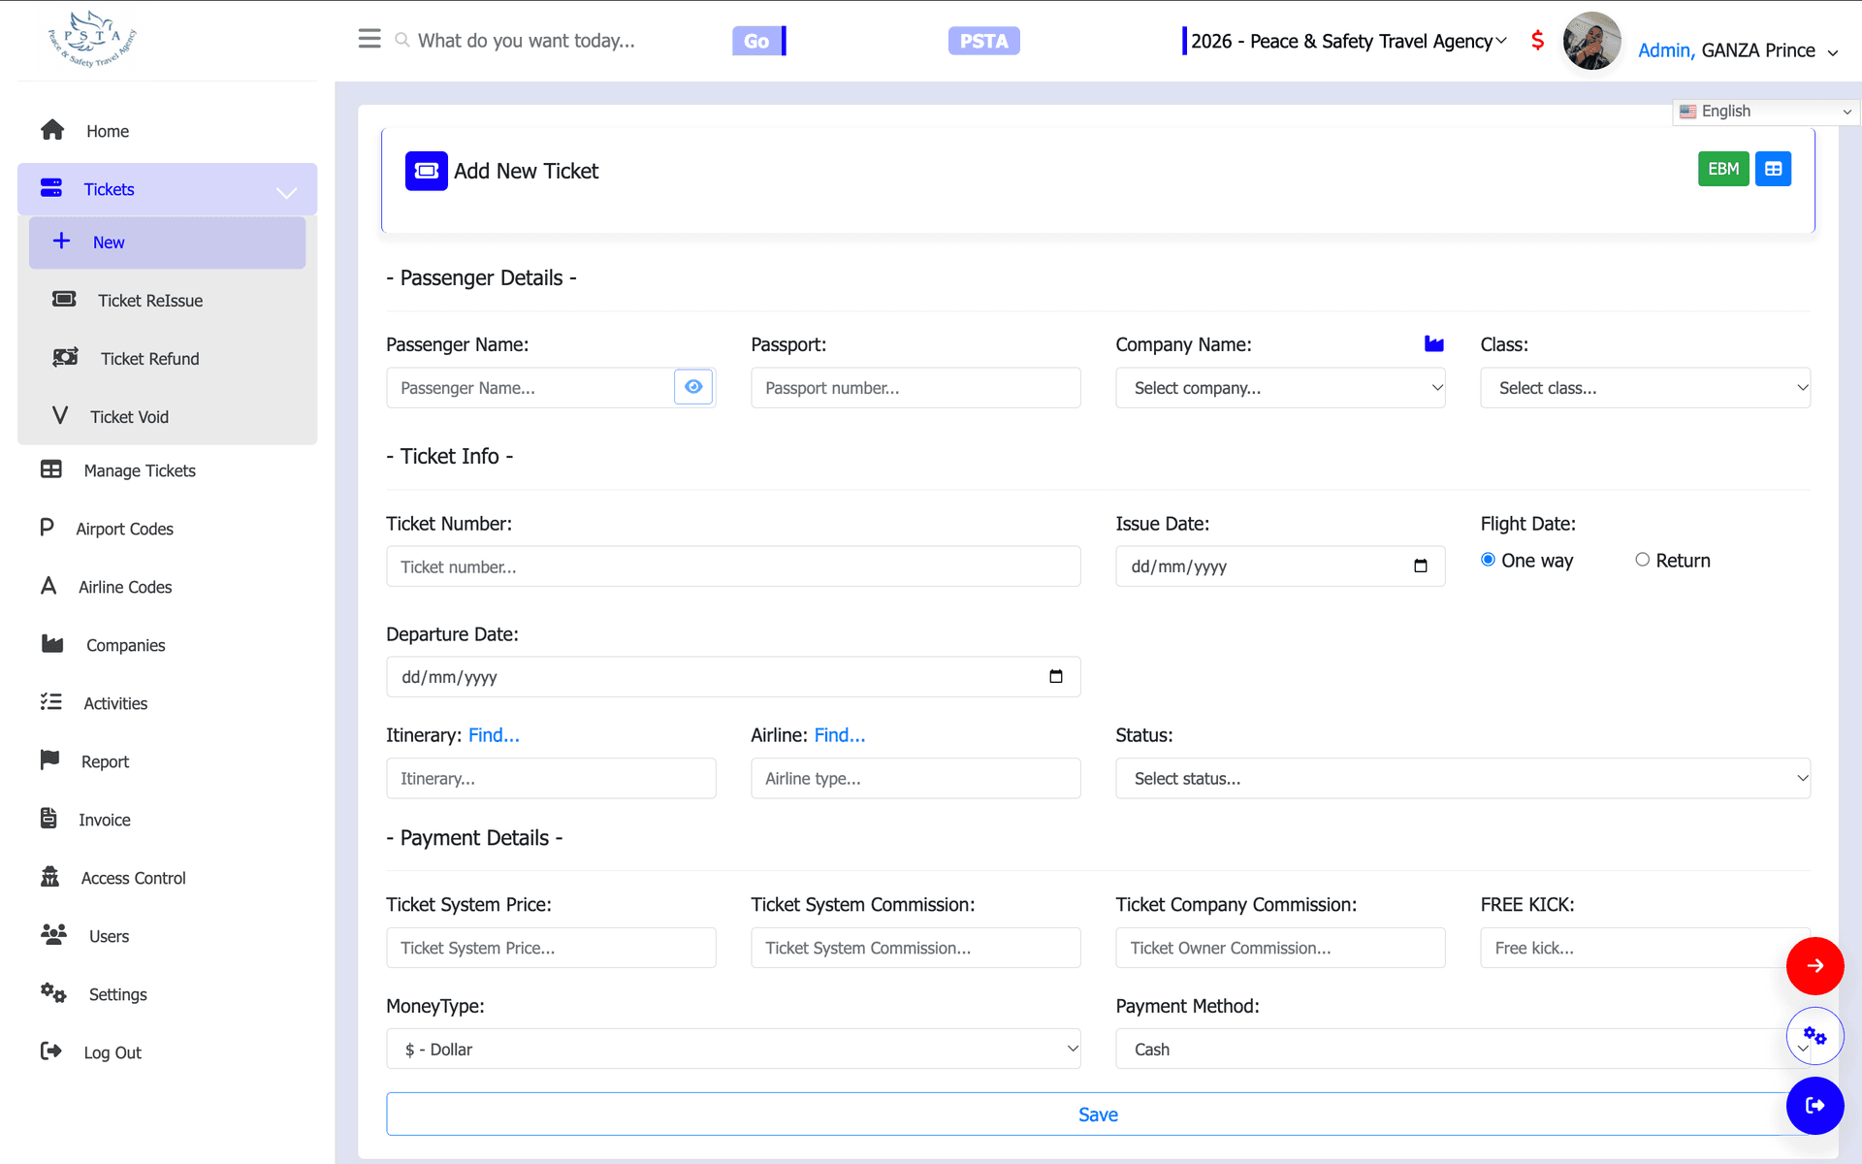
Task: Open the Select class dropdown
Action: [x=1645, y=388]
